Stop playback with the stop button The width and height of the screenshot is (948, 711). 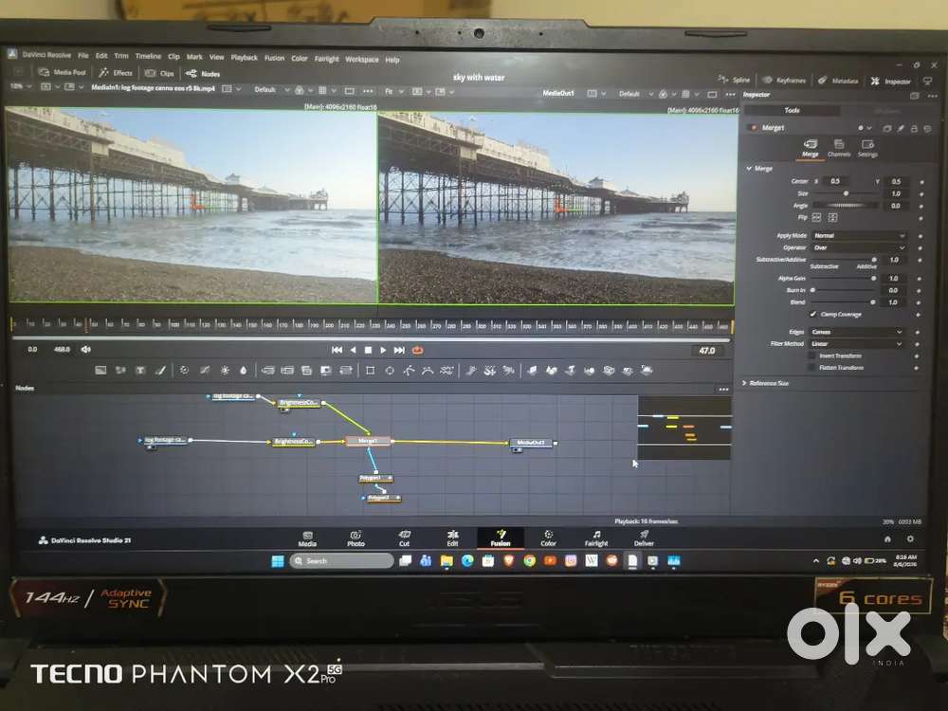[368, 350]
